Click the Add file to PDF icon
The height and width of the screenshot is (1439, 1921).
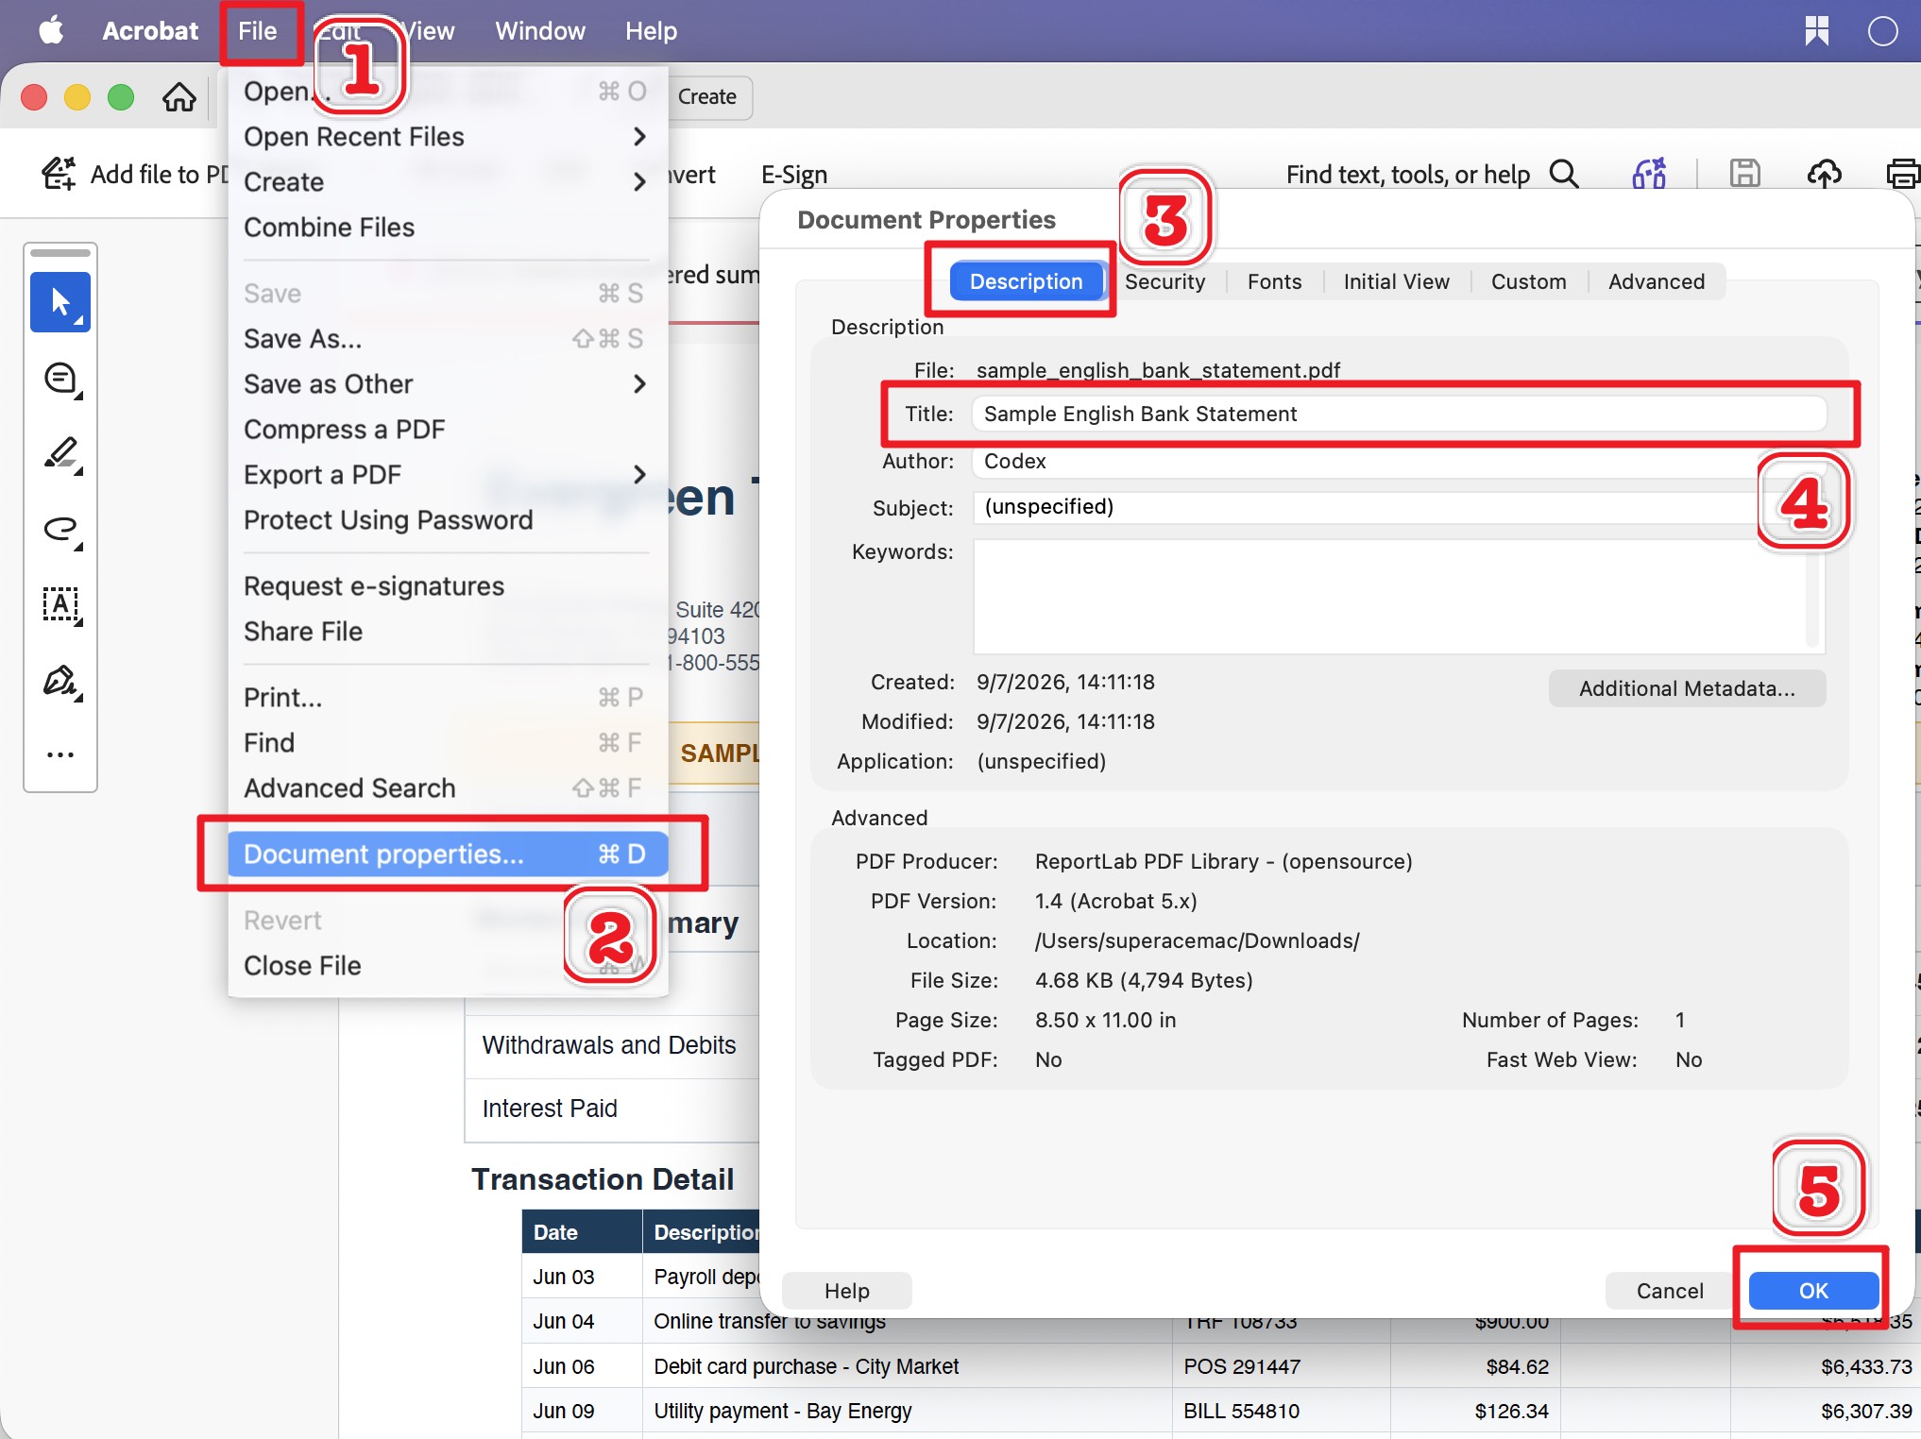(59, 174)
